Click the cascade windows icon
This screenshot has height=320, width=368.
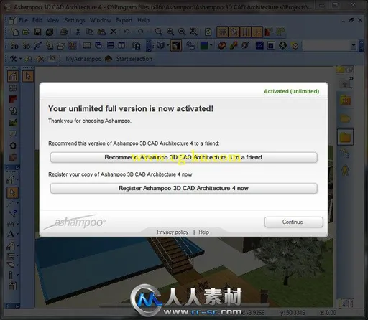pyautogui.click(x=98, y=45)
